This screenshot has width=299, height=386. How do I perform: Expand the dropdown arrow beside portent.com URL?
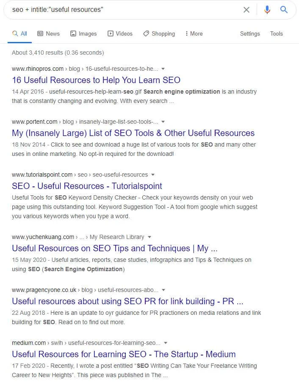click(163, 122)
